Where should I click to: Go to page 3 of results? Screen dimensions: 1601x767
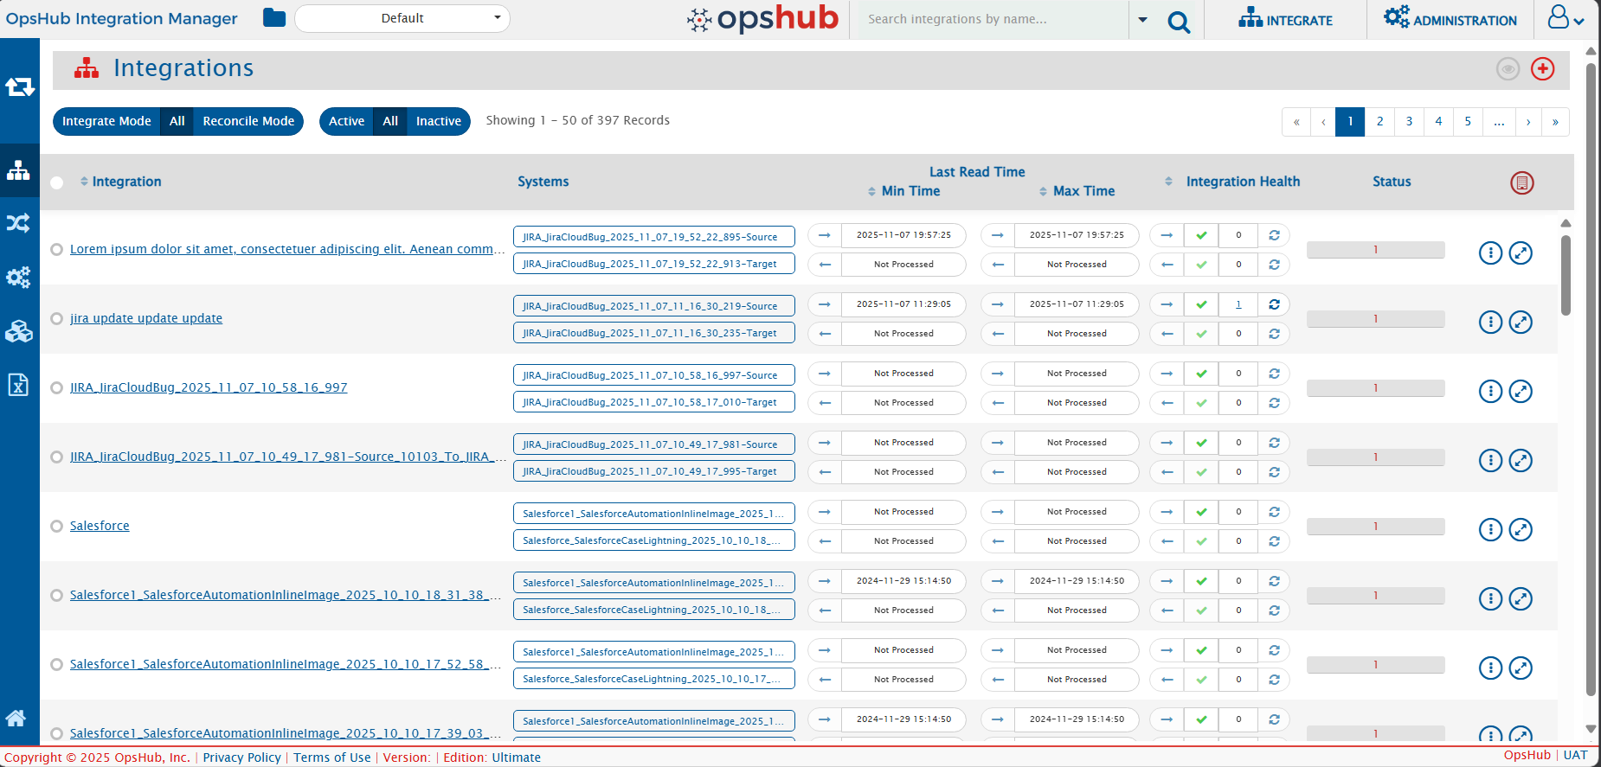pos(1409,121)
